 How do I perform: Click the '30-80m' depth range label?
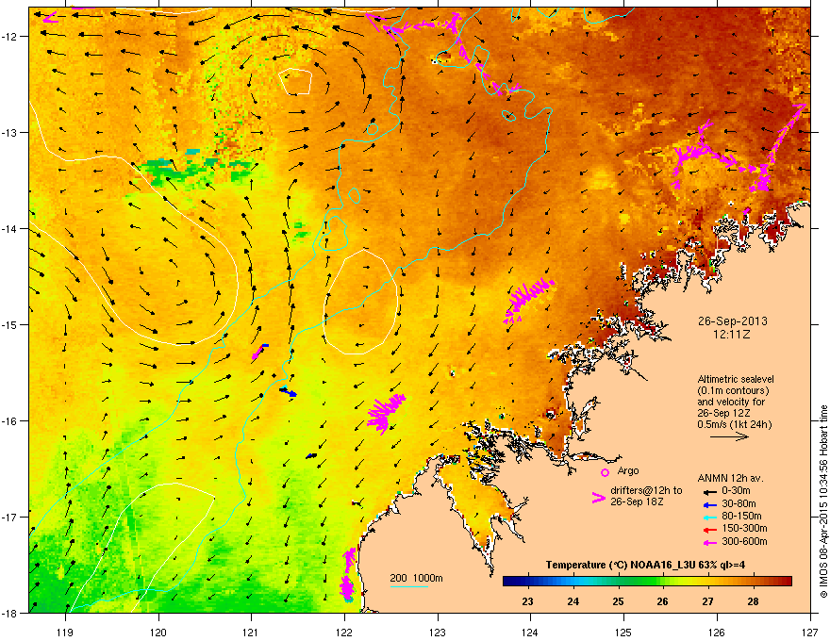click(739, 504)
